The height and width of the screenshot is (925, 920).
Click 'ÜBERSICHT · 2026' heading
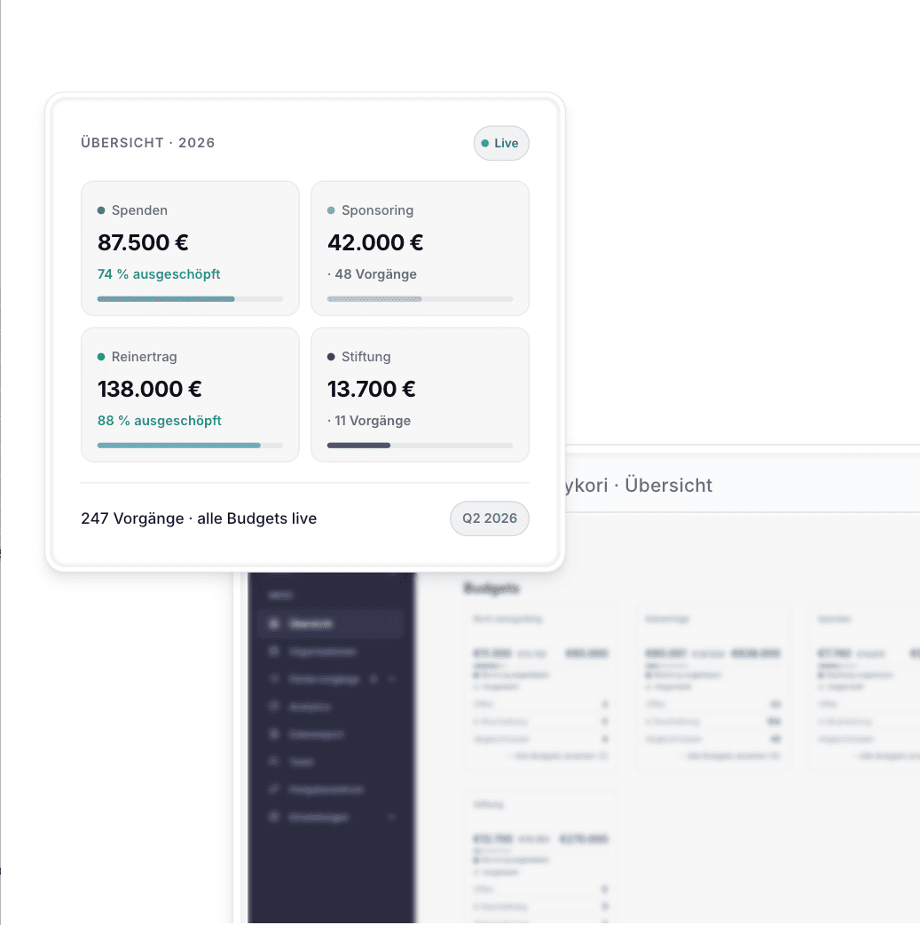click(x=148, y=143)
